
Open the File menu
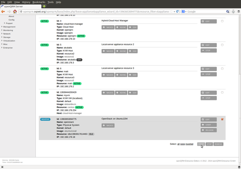pyautogui.click(x=3, y=2)
